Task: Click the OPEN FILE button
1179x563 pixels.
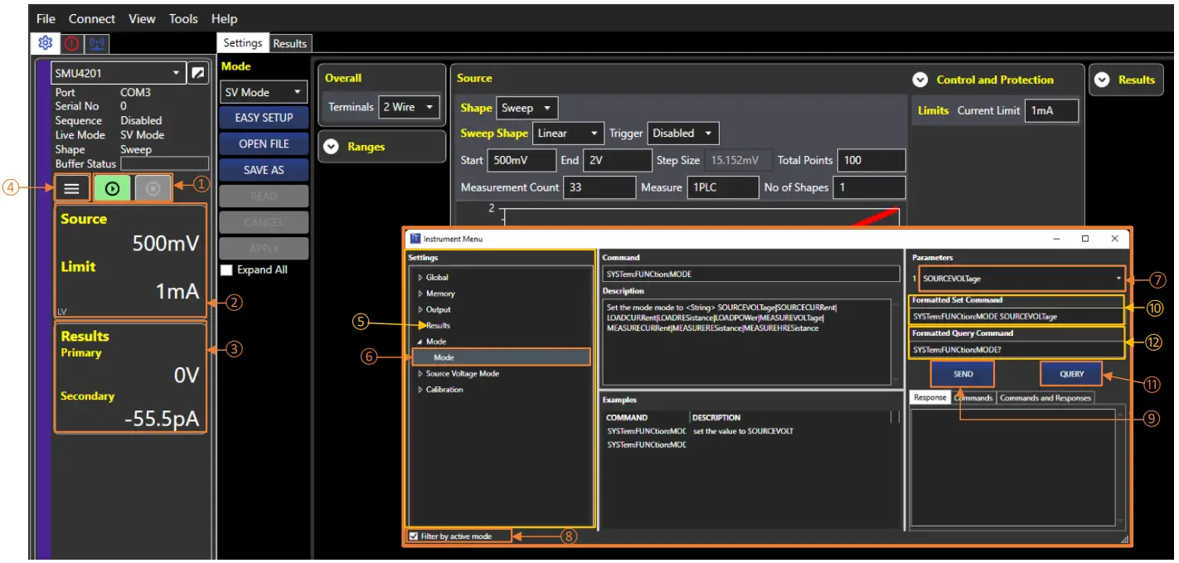Action: click(x=264, y=143)
